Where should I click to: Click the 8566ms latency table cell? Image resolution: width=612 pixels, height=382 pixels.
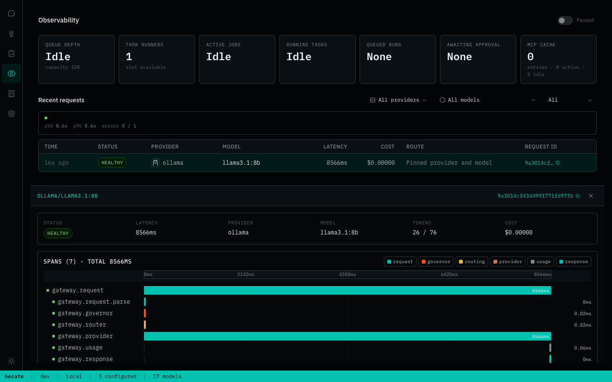pyautogui.click(x=337, y=163)
